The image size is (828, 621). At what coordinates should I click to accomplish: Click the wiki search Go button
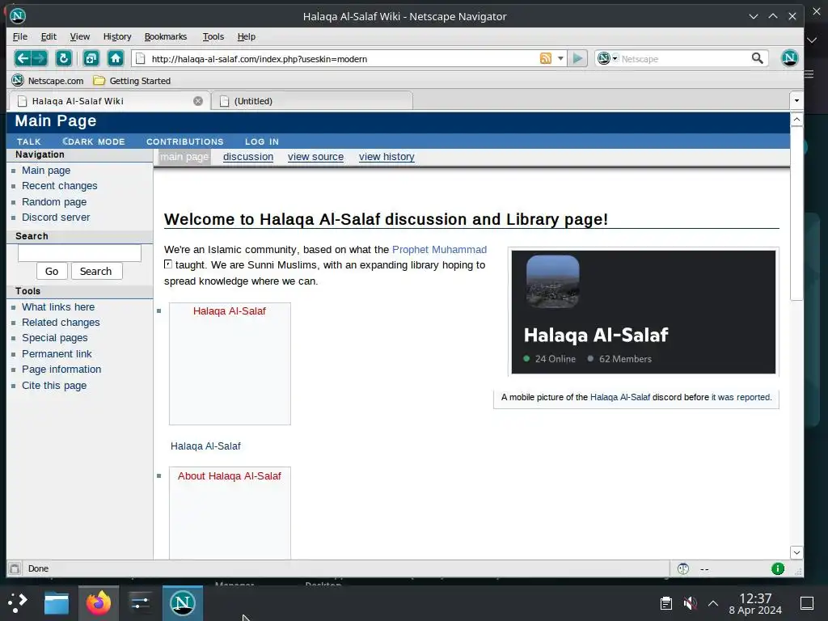(x=52, y=271)
